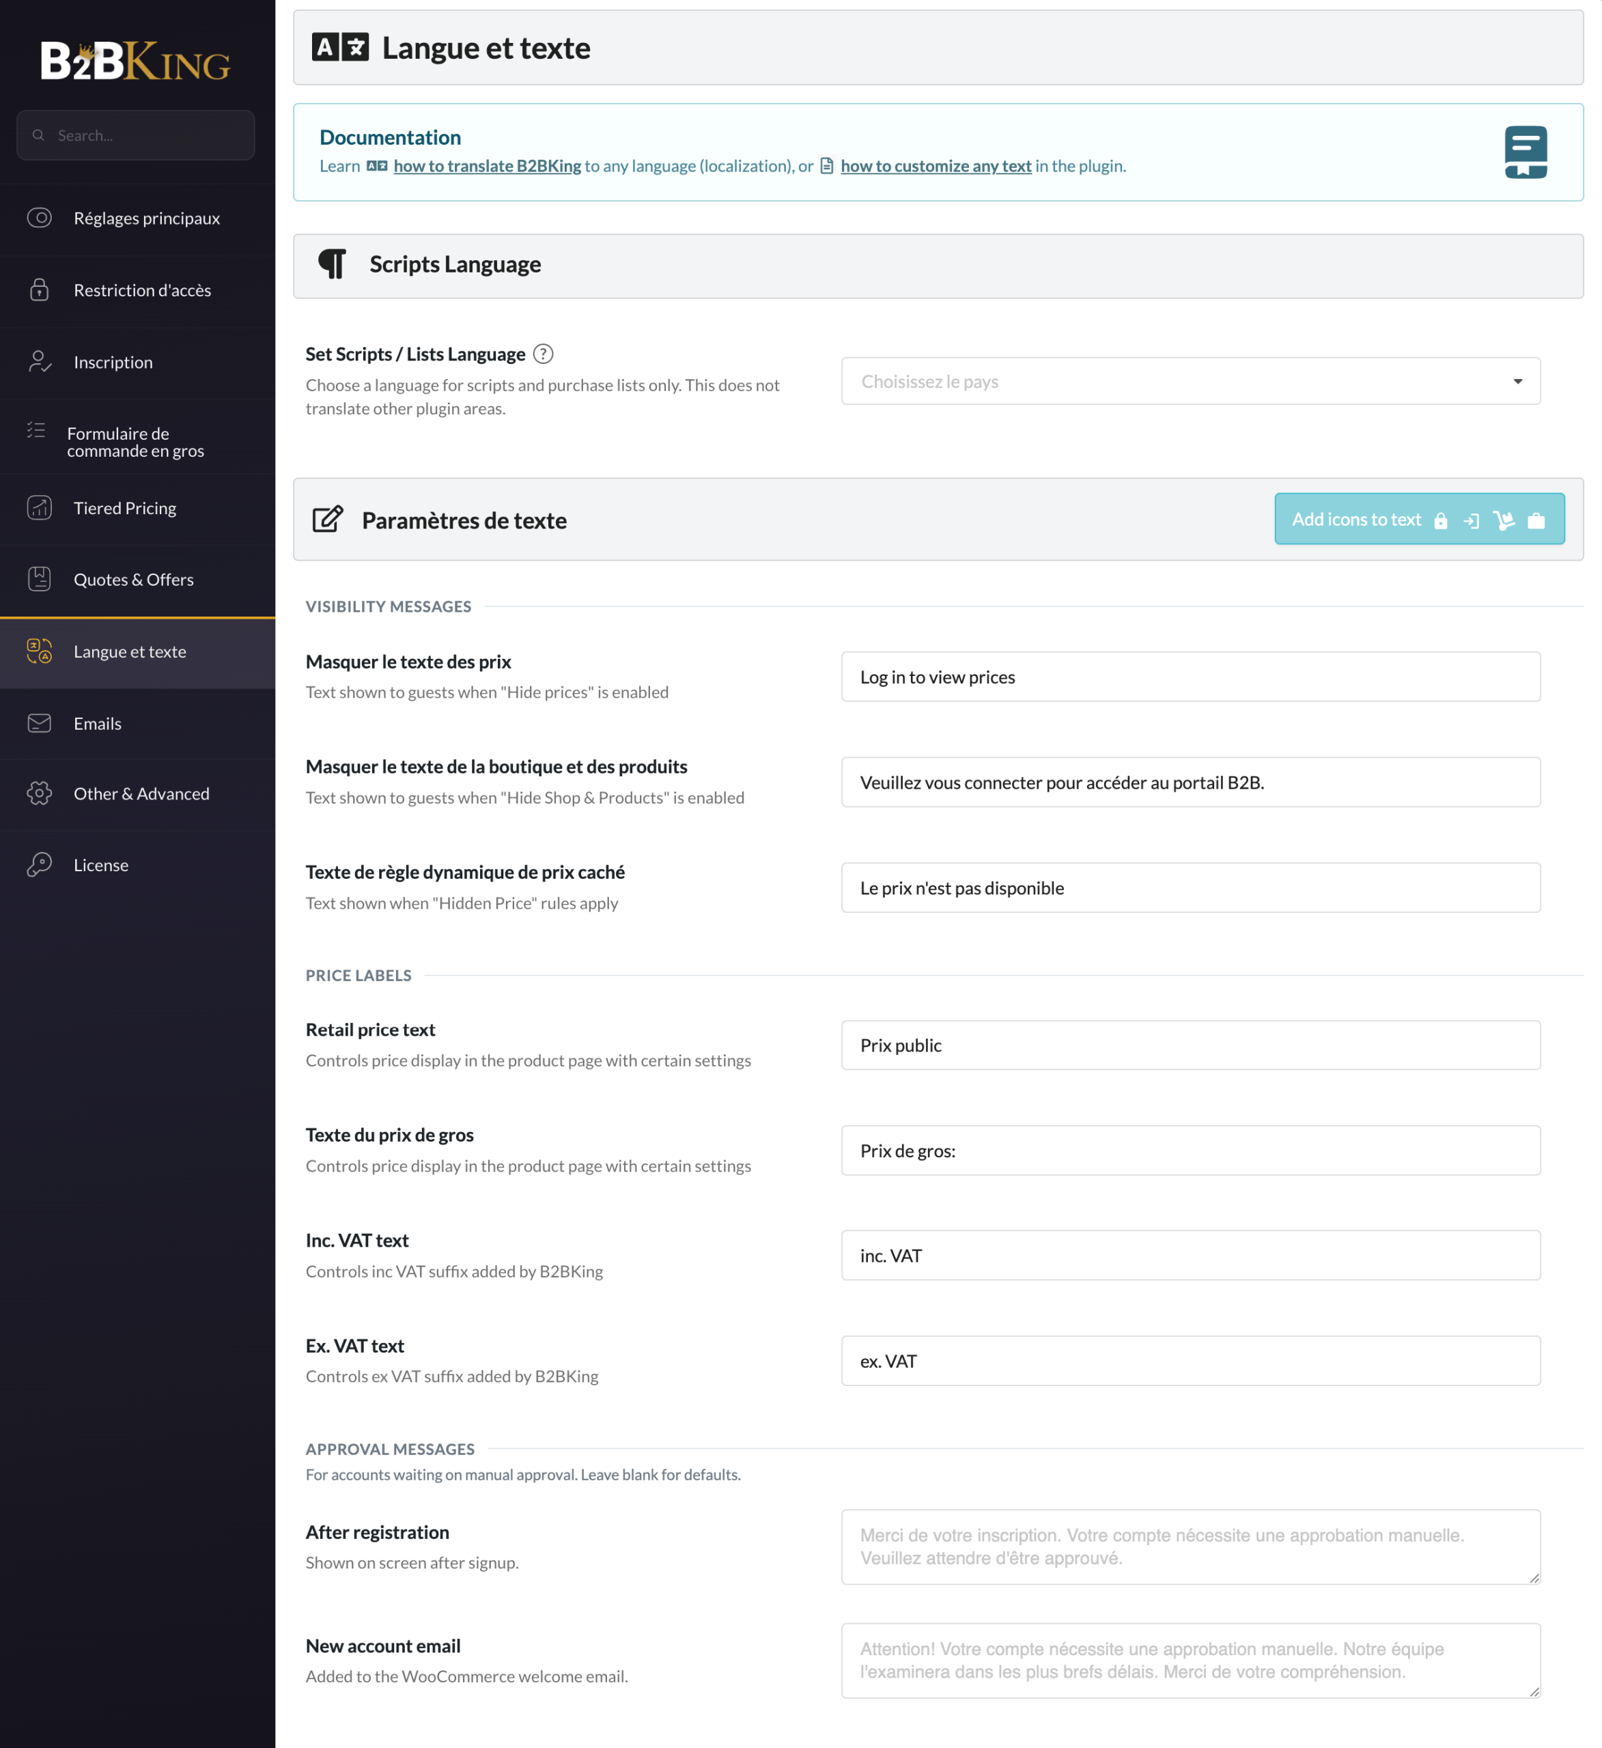The height and width of the screenshot is (1748, 1602).
Task: Click the pilcrow icon beside Scripts Language
Action: 332,264
